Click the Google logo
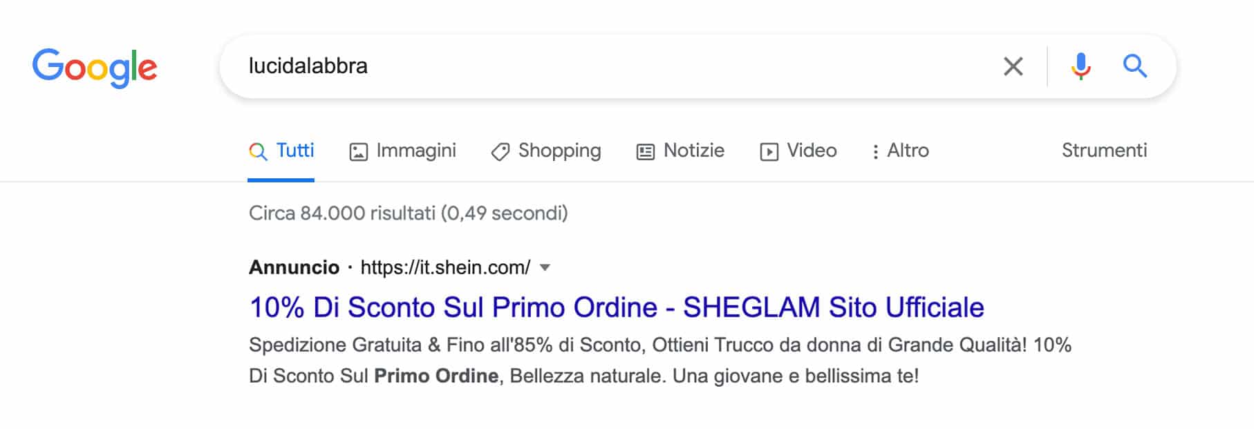The width and height of the screenshot is (1254, 429). coord(95,68)
